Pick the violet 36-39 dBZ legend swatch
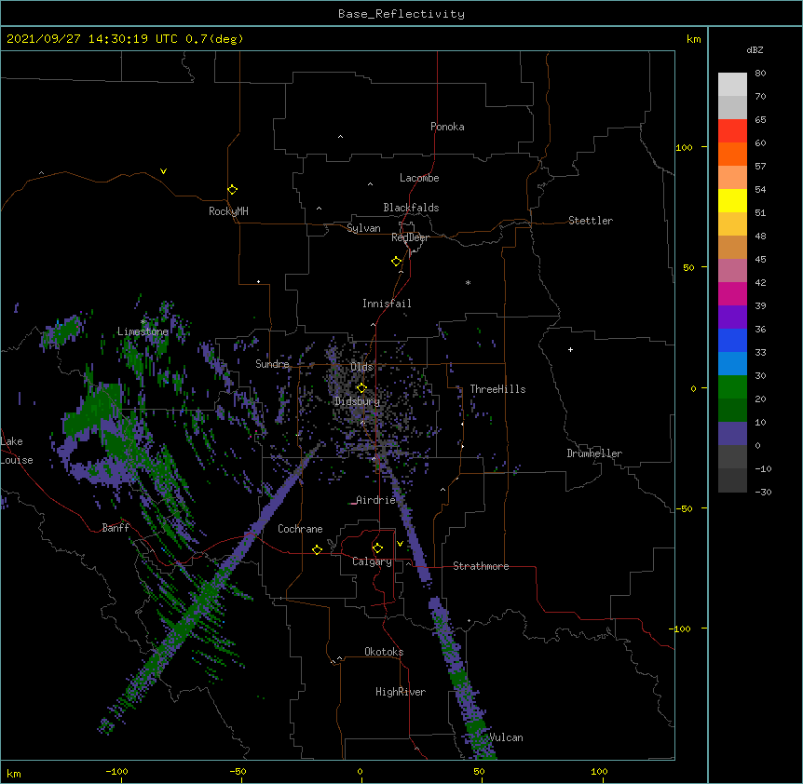Viewport: 803px width, 784px height. coord(732,317)
